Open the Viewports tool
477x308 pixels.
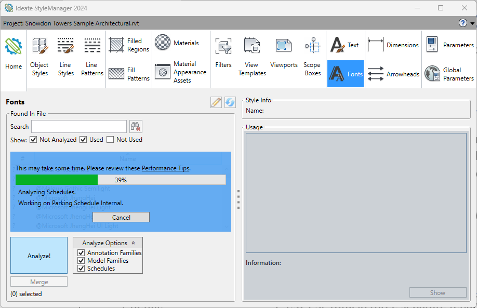click(x=284, y=52)
